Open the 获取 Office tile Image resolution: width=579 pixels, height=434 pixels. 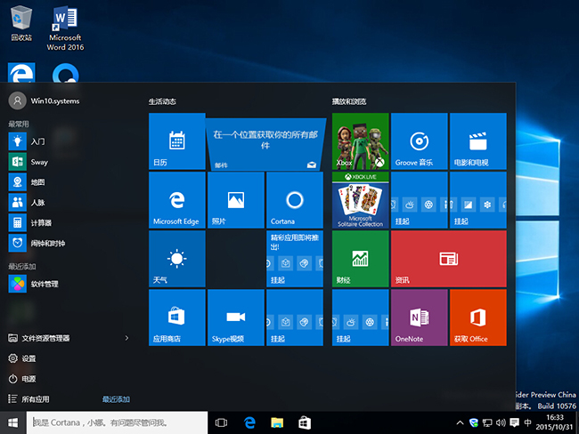[x=478, y=317]
